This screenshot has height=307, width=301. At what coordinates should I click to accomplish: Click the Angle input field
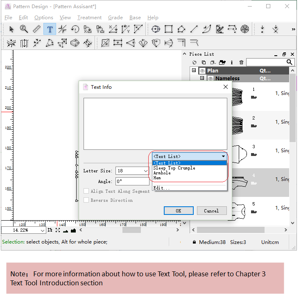[x=132, y=181]
